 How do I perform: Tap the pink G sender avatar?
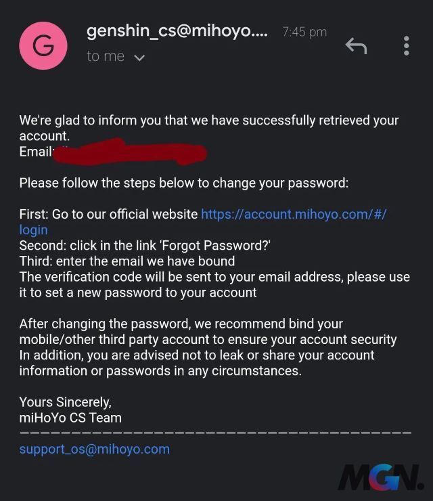(43, 45)
